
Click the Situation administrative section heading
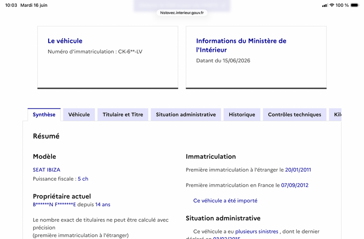pyautogui.click(x=223, y=219)
